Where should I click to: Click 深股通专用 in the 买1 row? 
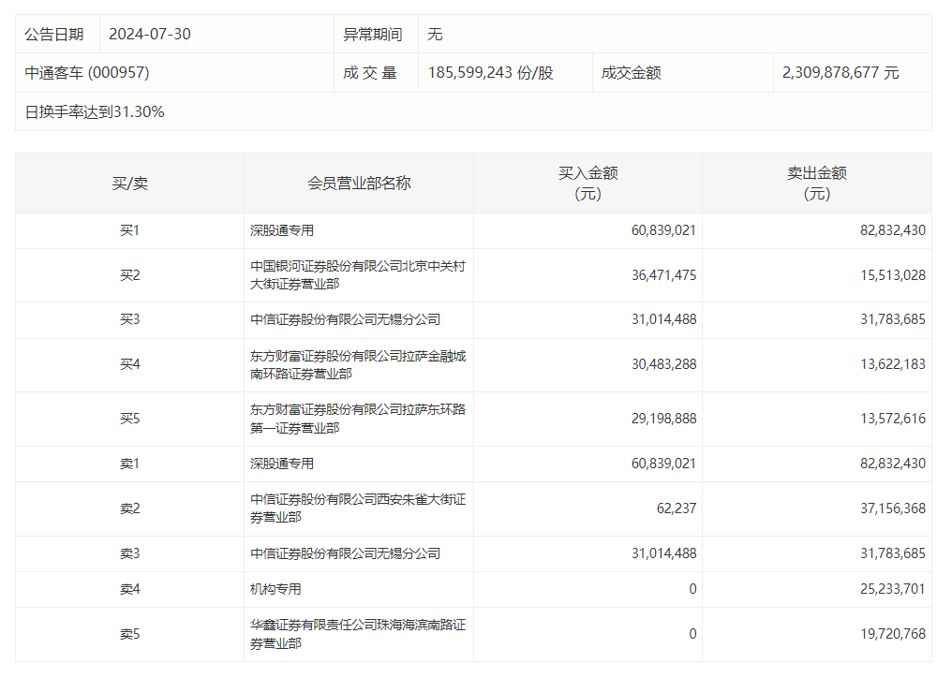tap(282, 230)
